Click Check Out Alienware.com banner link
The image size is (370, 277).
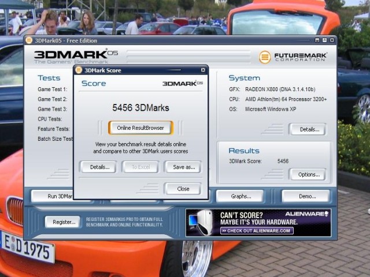[x=257, y=231]
